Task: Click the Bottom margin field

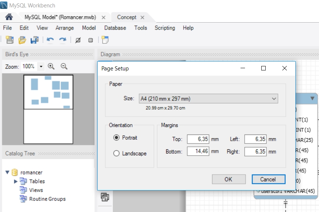Action: 198,151
